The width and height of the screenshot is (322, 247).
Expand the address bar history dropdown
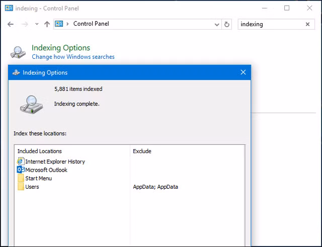216,24
